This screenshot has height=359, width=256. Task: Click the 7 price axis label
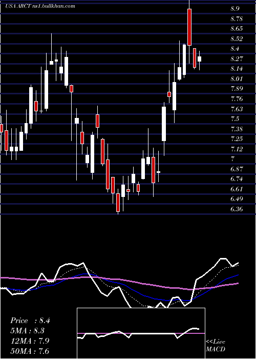232,158
